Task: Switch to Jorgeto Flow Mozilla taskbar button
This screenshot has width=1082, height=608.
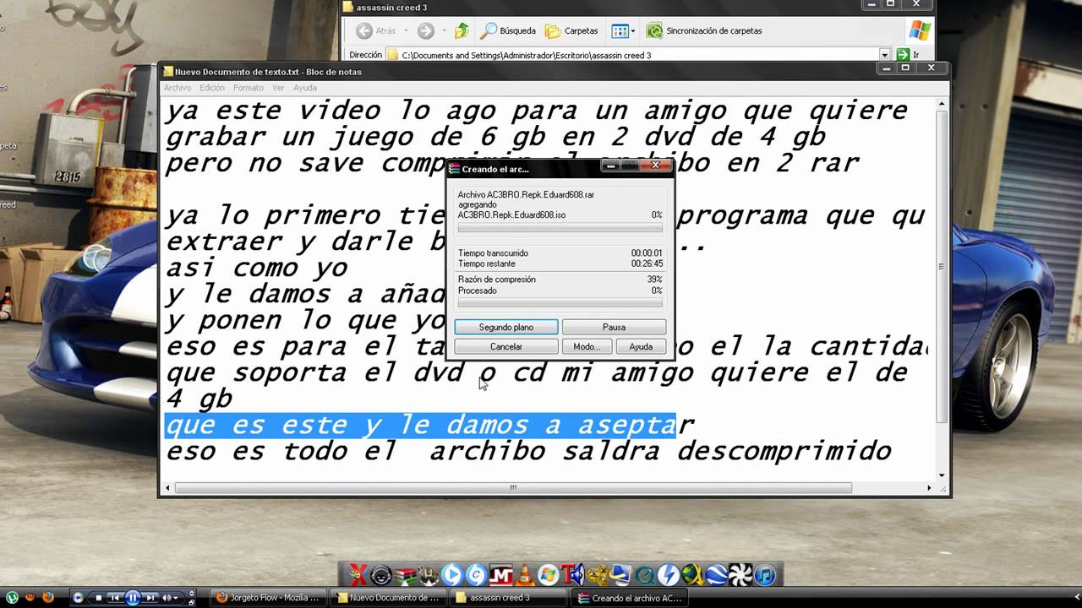Action: (x=269, y=597)
